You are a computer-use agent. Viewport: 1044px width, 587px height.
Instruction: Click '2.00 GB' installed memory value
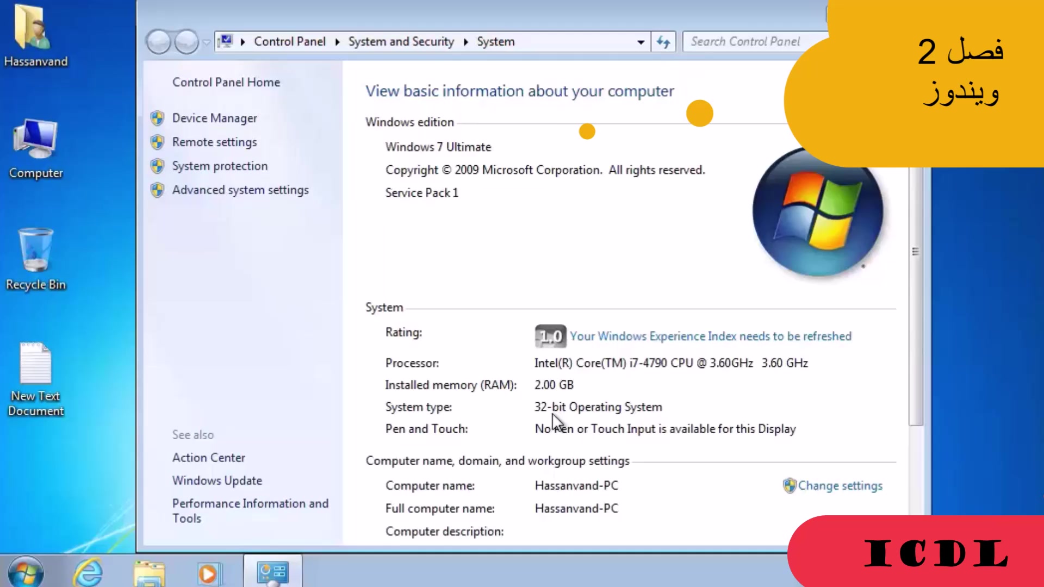(554, 385)
